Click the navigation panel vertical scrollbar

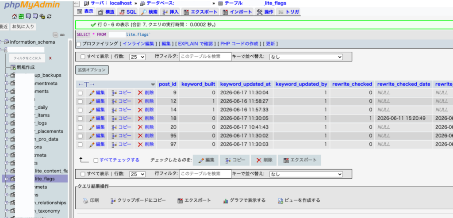pyautogui.click(x=70, y=129)
